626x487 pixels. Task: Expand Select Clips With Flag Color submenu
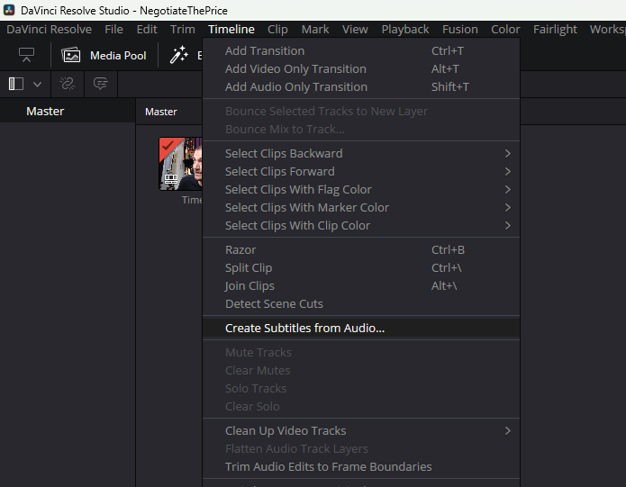(x=361, y=189)
